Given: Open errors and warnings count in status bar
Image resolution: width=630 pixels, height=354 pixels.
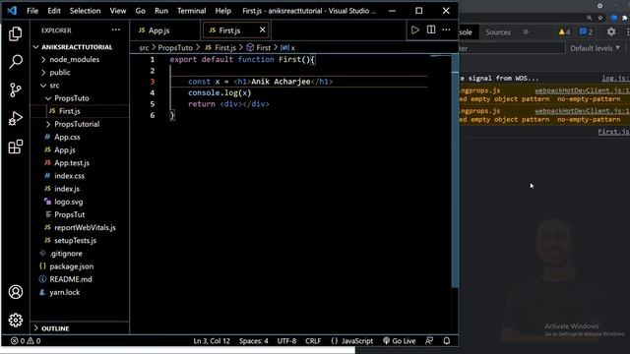Looking at the screenshot, I should coord(26,341).
